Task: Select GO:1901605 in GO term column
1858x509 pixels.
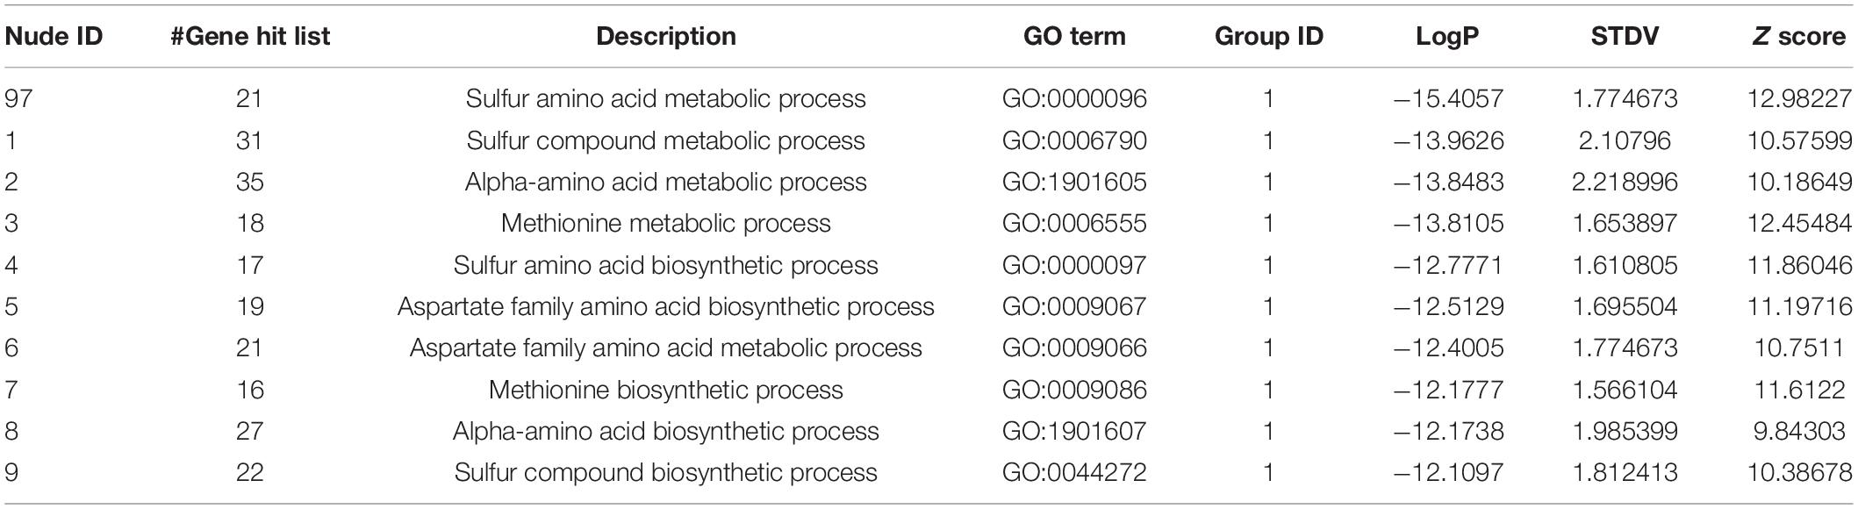Action: point(1074,182)
